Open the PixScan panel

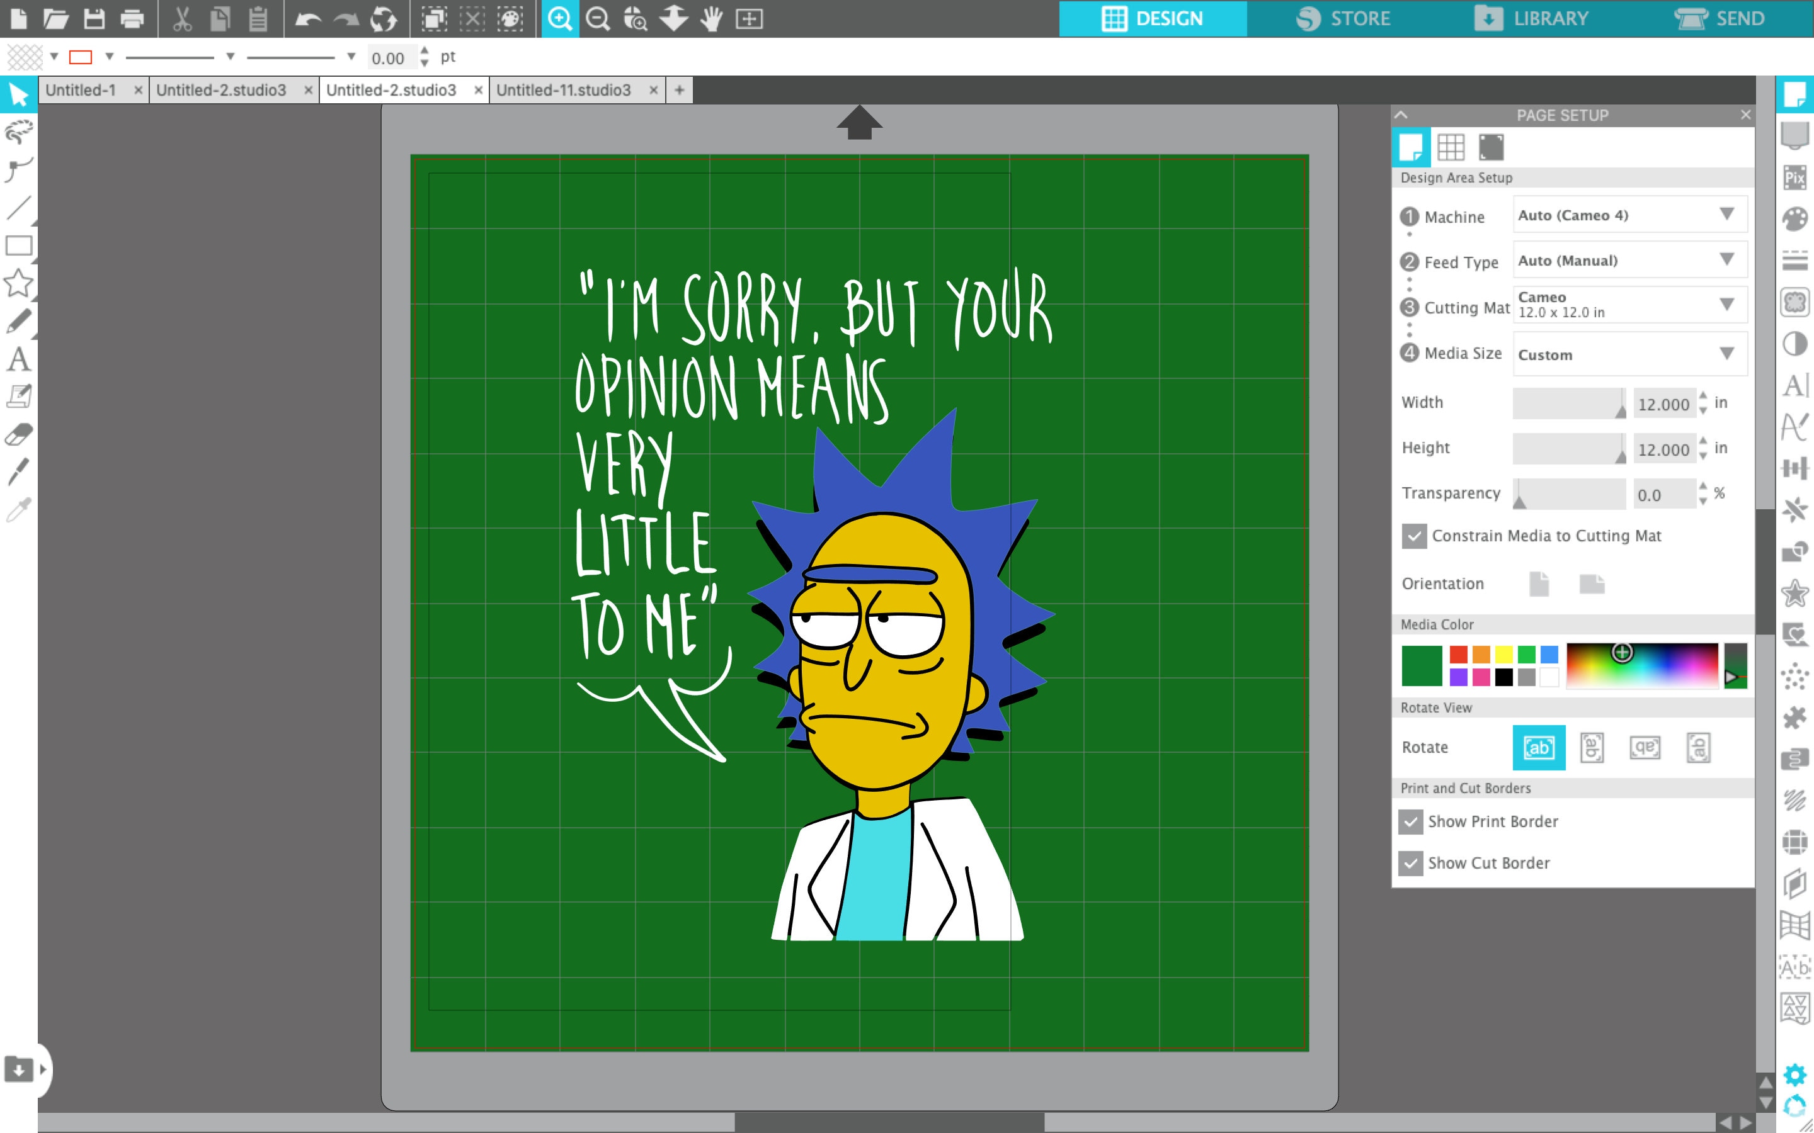click(x=1795, y=178)
